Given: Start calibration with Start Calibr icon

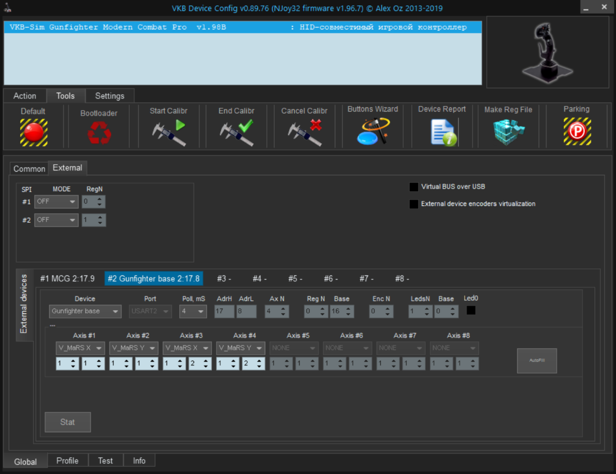Looking at the screenshot, I should tap(169, 133).
